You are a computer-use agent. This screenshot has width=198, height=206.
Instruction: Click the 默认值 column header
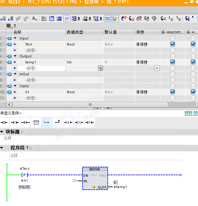[119, 32]
